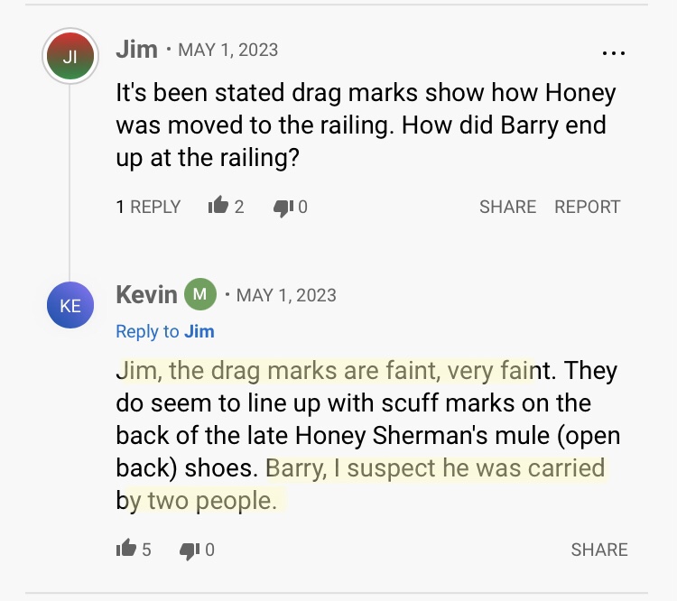Click the highlighted text 'Barry, I suspect he was carried'
The image size is (677, 601).
(435, 468)
